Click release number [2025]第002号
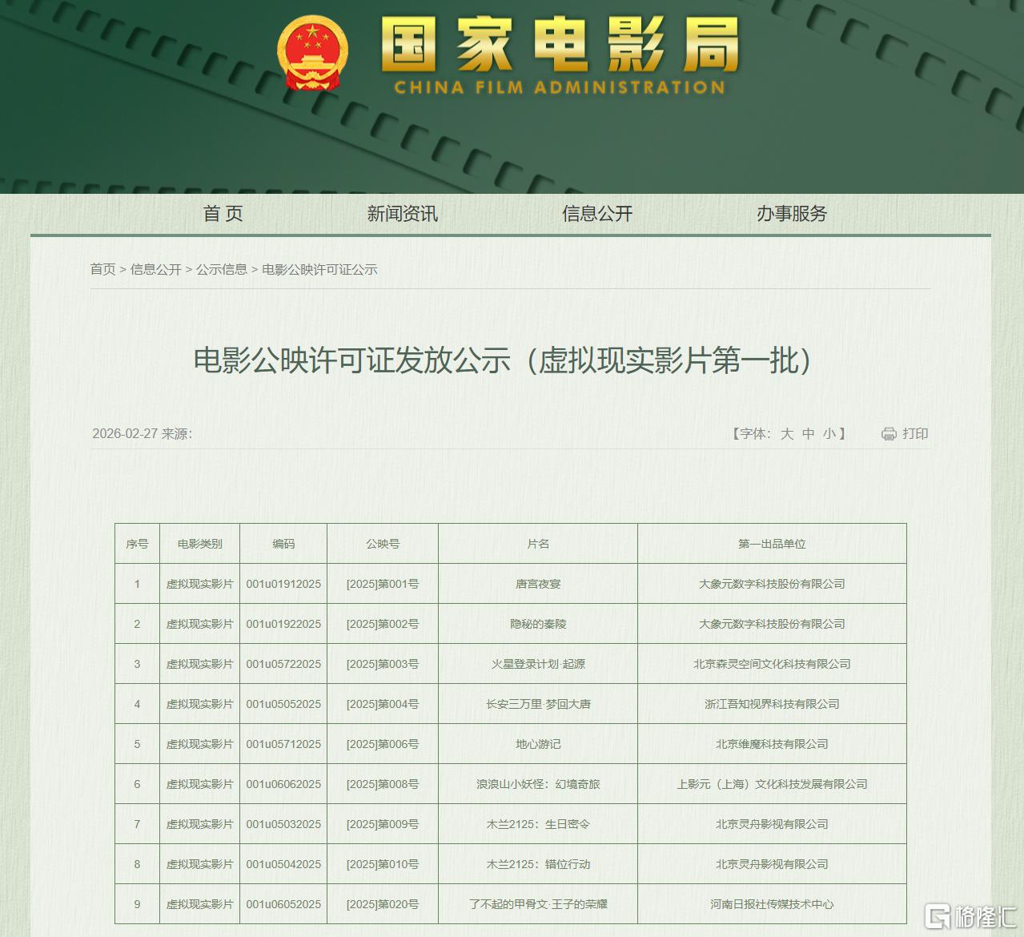Screen dimensions: 1024x937 383,624
